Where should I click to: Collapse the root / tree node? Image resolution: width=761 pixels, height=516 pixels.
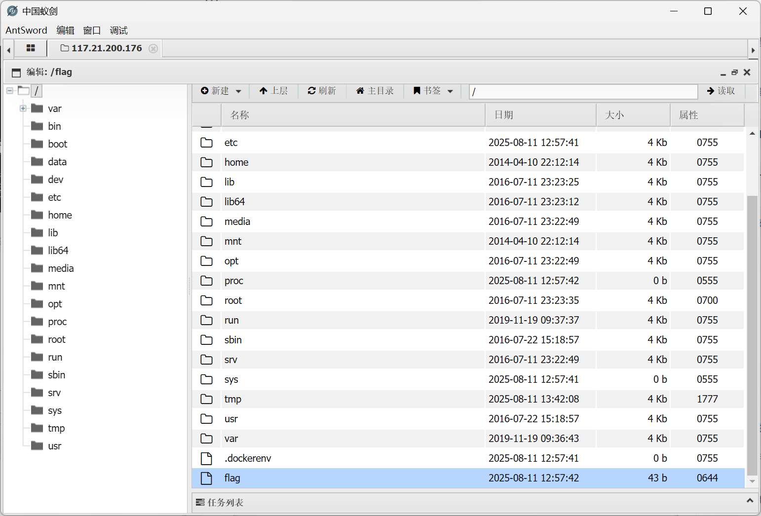(10, 91)
